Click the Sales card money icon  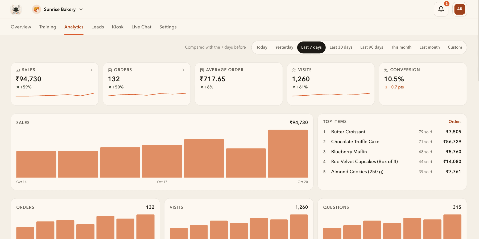(x=18, y=70)
